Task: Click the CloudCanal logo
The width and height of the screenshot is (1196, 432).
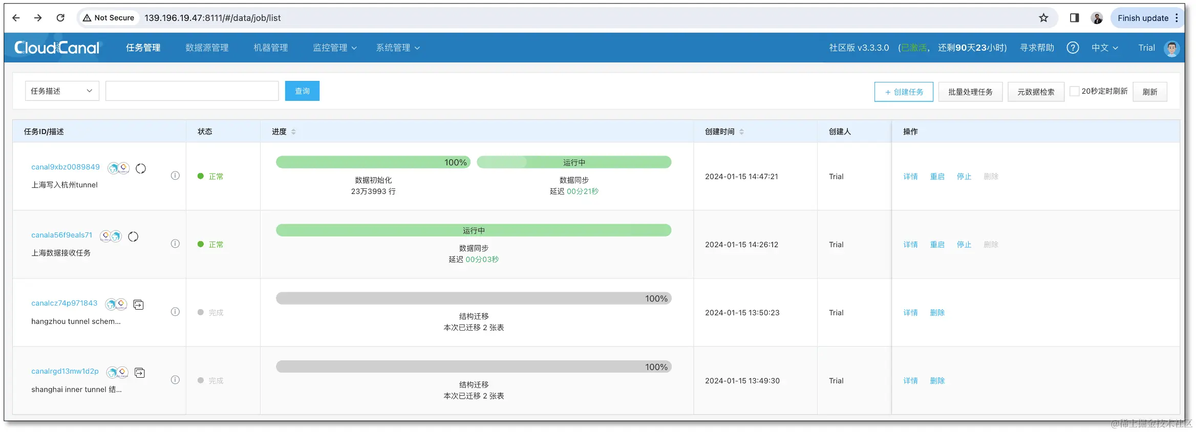Action: 57,48
